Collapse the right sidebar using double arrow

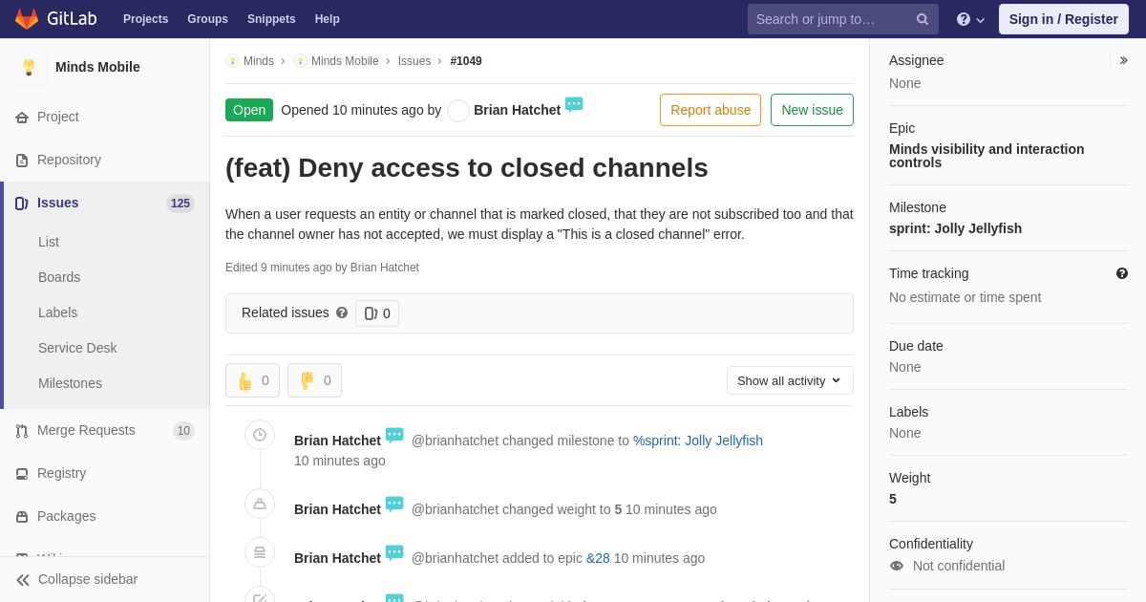coord(1123,60)
